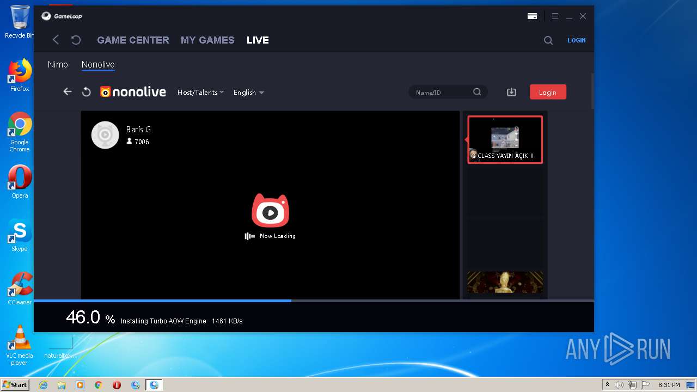Open Firefox desktop shortcut
The image size is (697, 392).
tap(20, 75)
